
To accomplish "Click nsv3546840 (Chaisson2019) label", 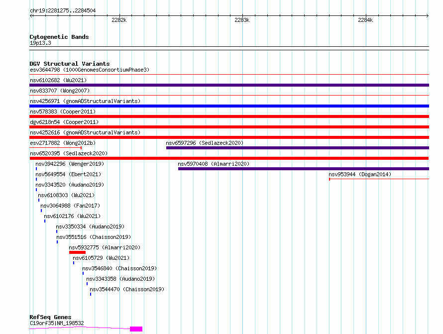I will [x=119, y=268].
